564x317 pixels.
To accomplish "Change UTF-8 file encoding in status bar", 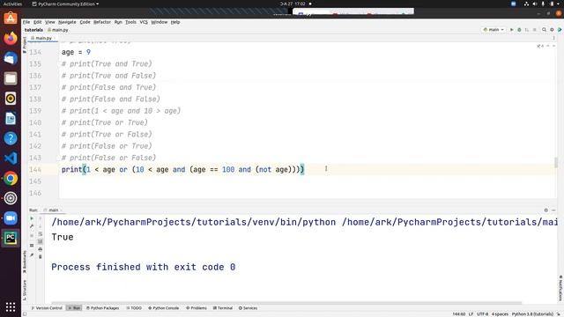I will (482, 314).
